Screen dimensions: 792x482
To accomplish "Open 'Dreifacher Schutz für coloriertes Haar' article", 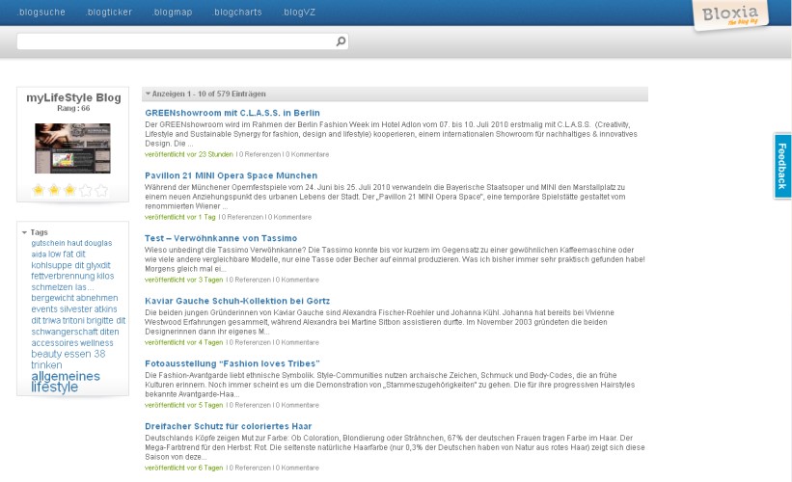I will 229,426.
